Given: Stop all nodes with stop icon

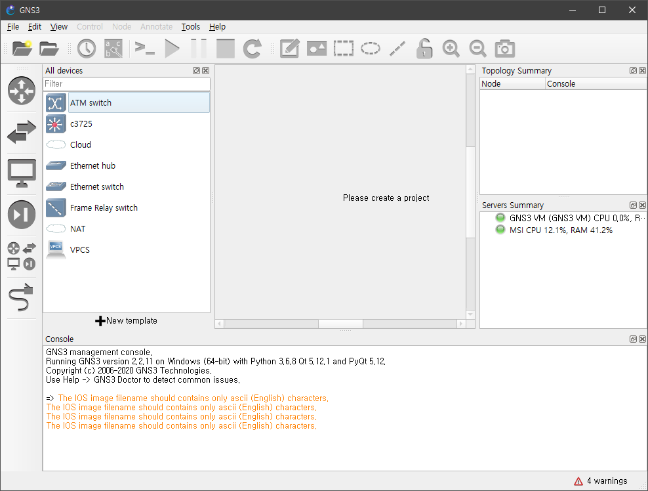Looking at the screenshot, I should click(226, 49).
